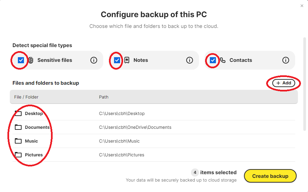Uncheck the Notes checkbox
The image size is (308, 192).
(x=117, y=60)
